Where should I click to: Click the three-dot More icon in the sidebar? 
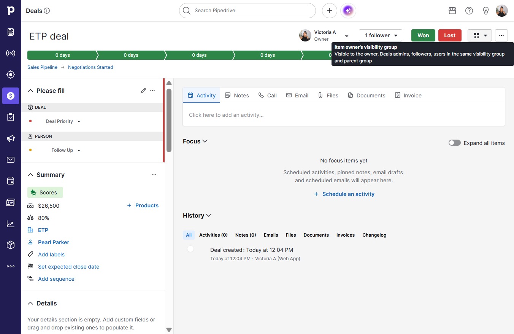point(11,266)
